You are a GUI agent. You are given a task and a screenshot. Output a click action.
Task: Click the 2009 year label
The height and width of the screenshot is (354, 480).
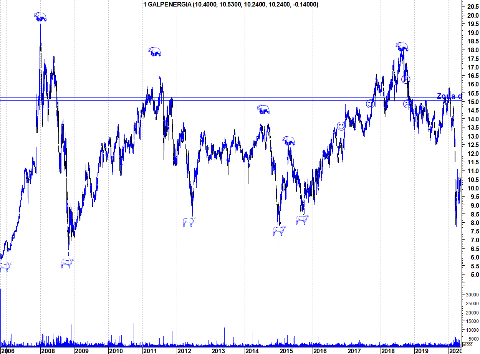pos(81,351)
